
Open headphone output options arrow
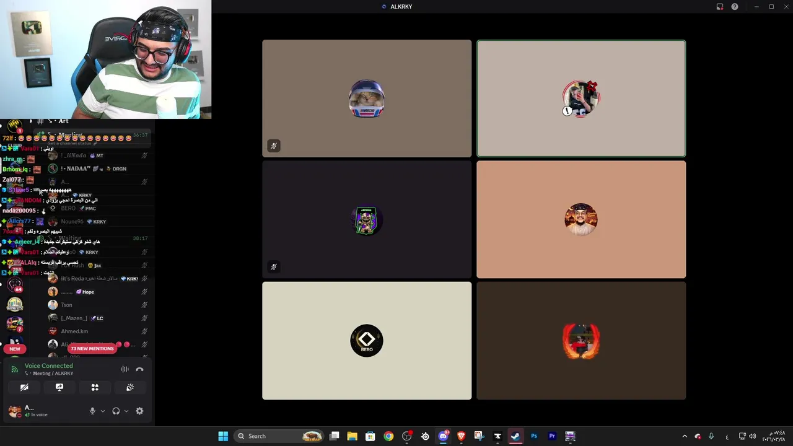point(126,411)
